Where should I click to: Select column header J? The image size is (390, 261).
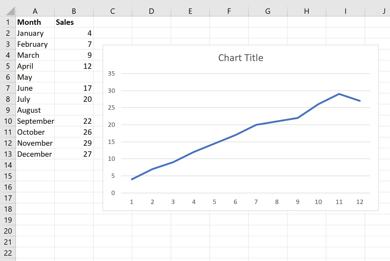(384, 11)
